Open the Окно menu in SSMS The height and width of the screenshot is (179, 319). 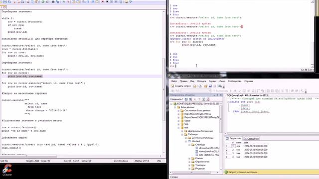(222, 81)
